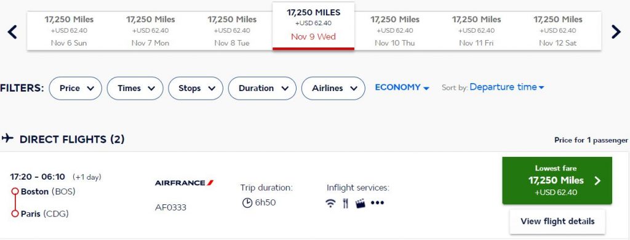Go to next week of dates arrow
Viewport: 630px width, 240px height.
pos(616,32)
